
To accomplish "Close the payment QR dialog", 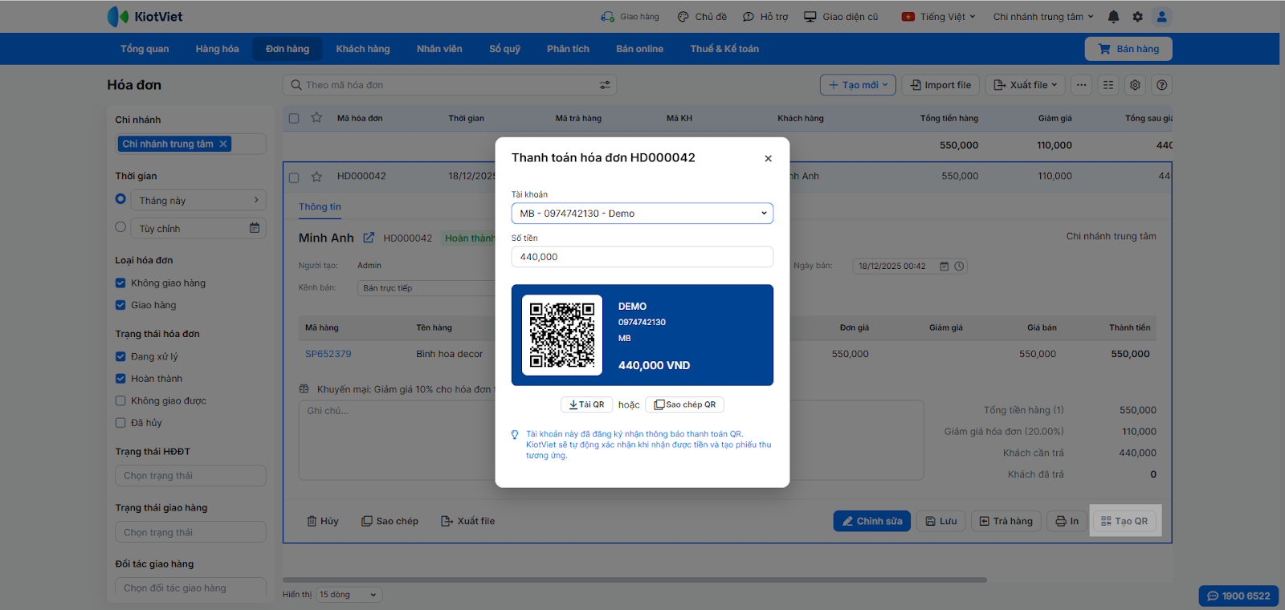I will click(768, 158).
